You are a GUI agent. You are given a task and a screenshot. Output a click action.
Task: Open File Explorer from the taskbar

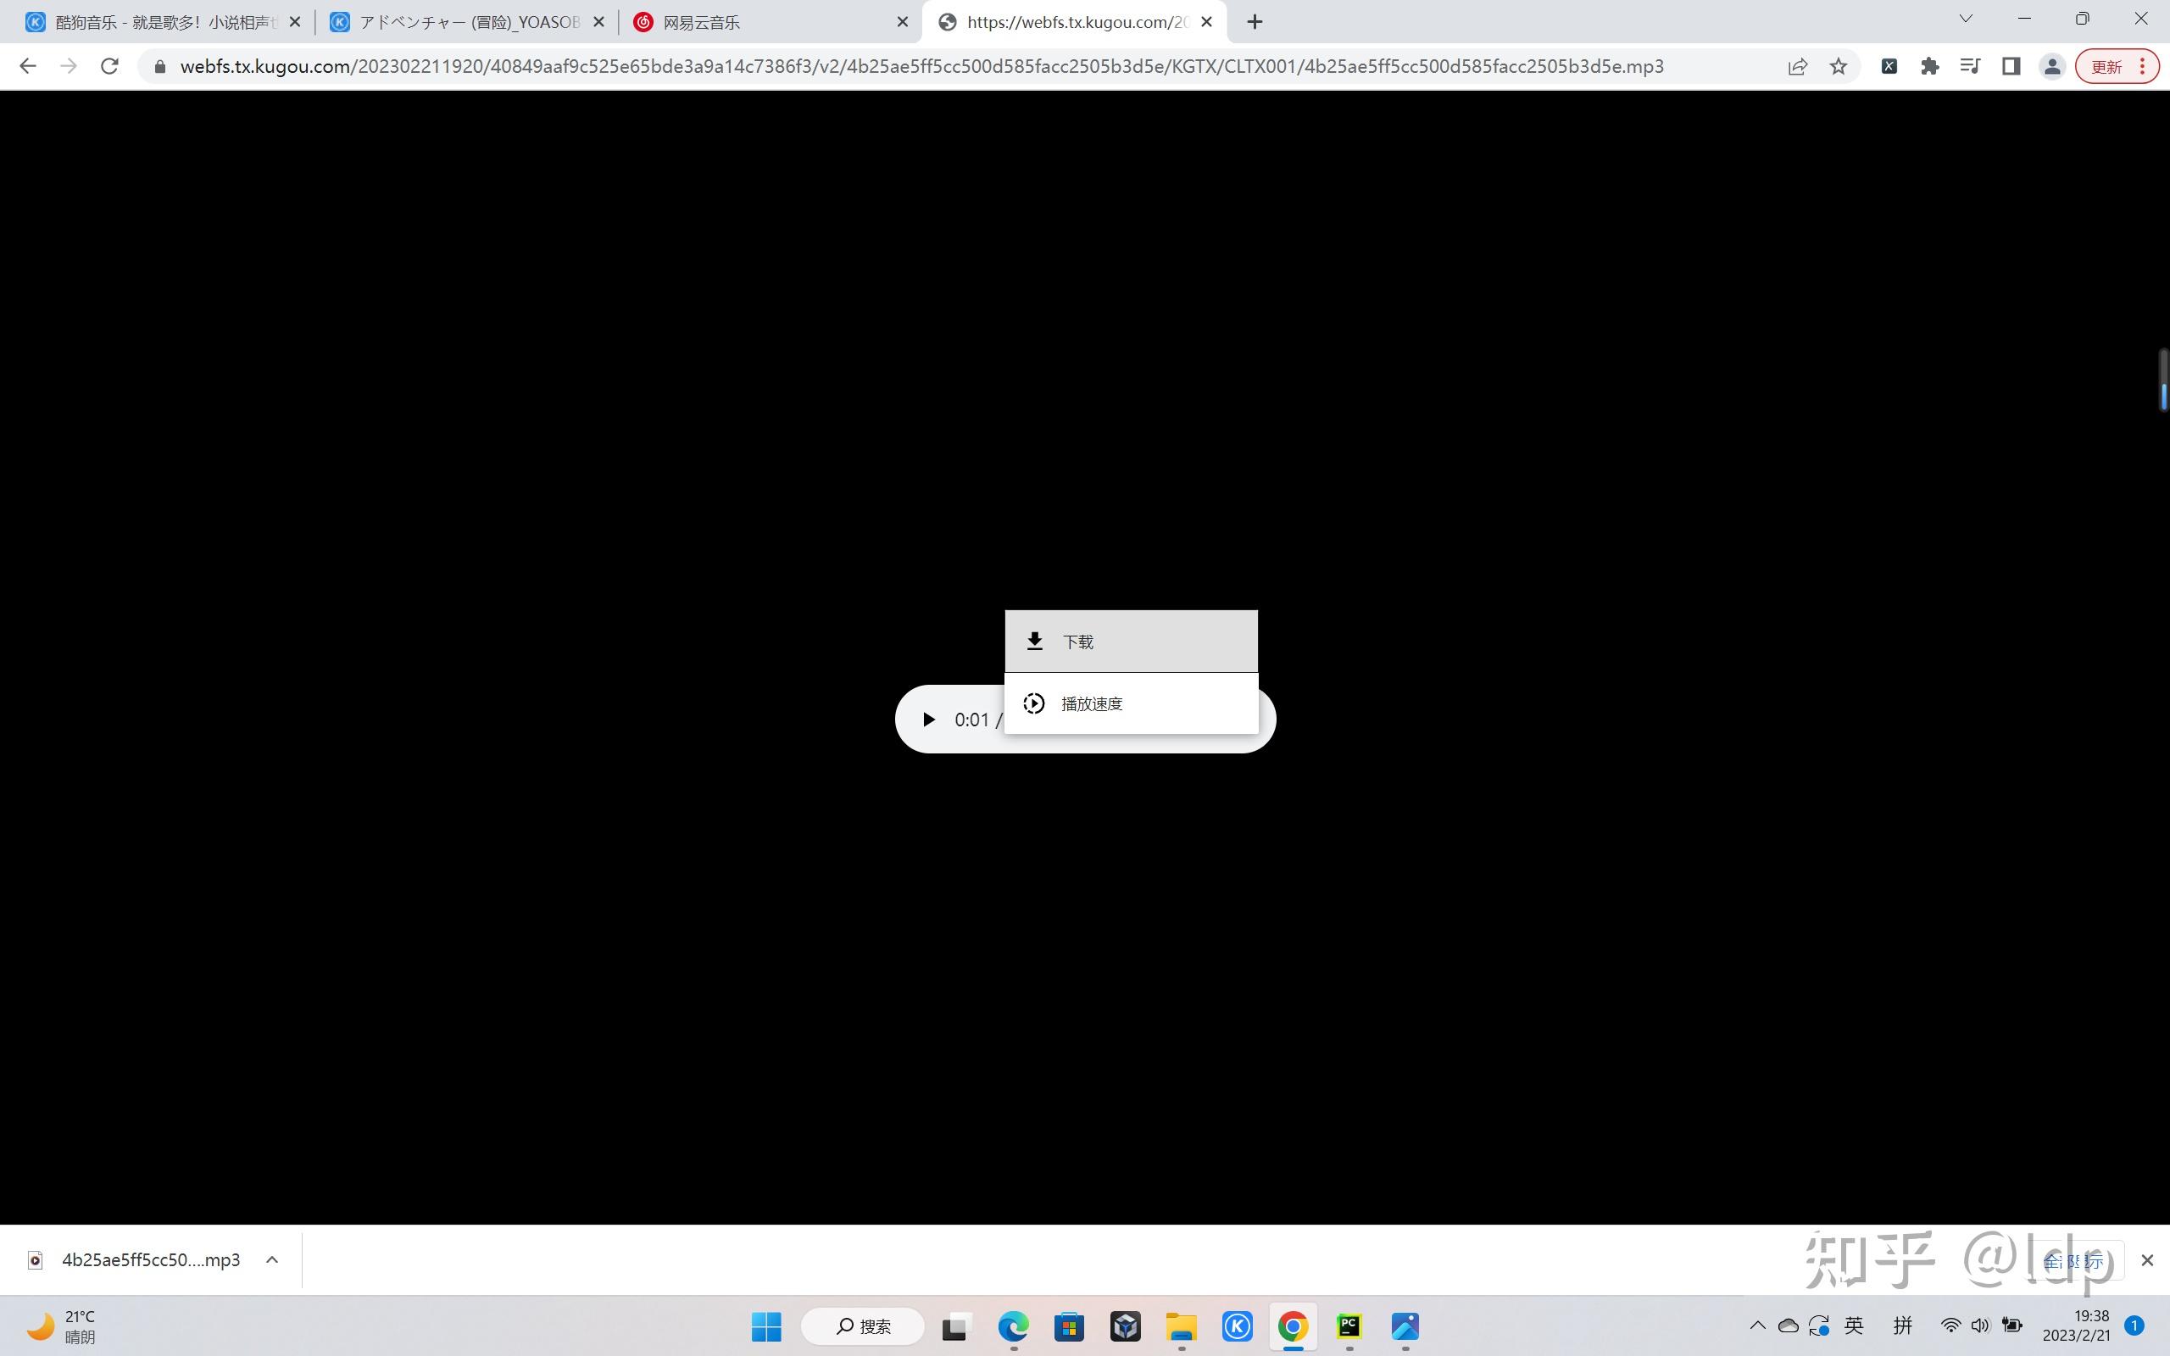pos(1181,1326)
